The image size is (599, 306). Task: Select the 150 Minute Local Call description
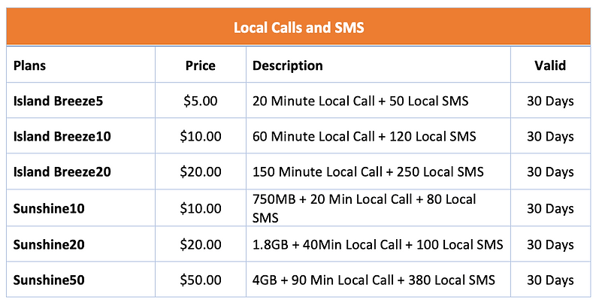coord(368,171)
